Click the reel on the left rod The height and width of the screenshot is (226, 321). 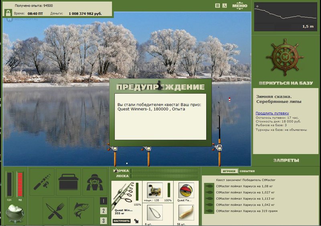113,148
